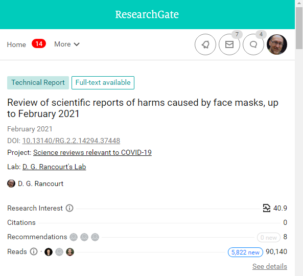Click first Recommendations avatar placeholder

tap(74, 237)
